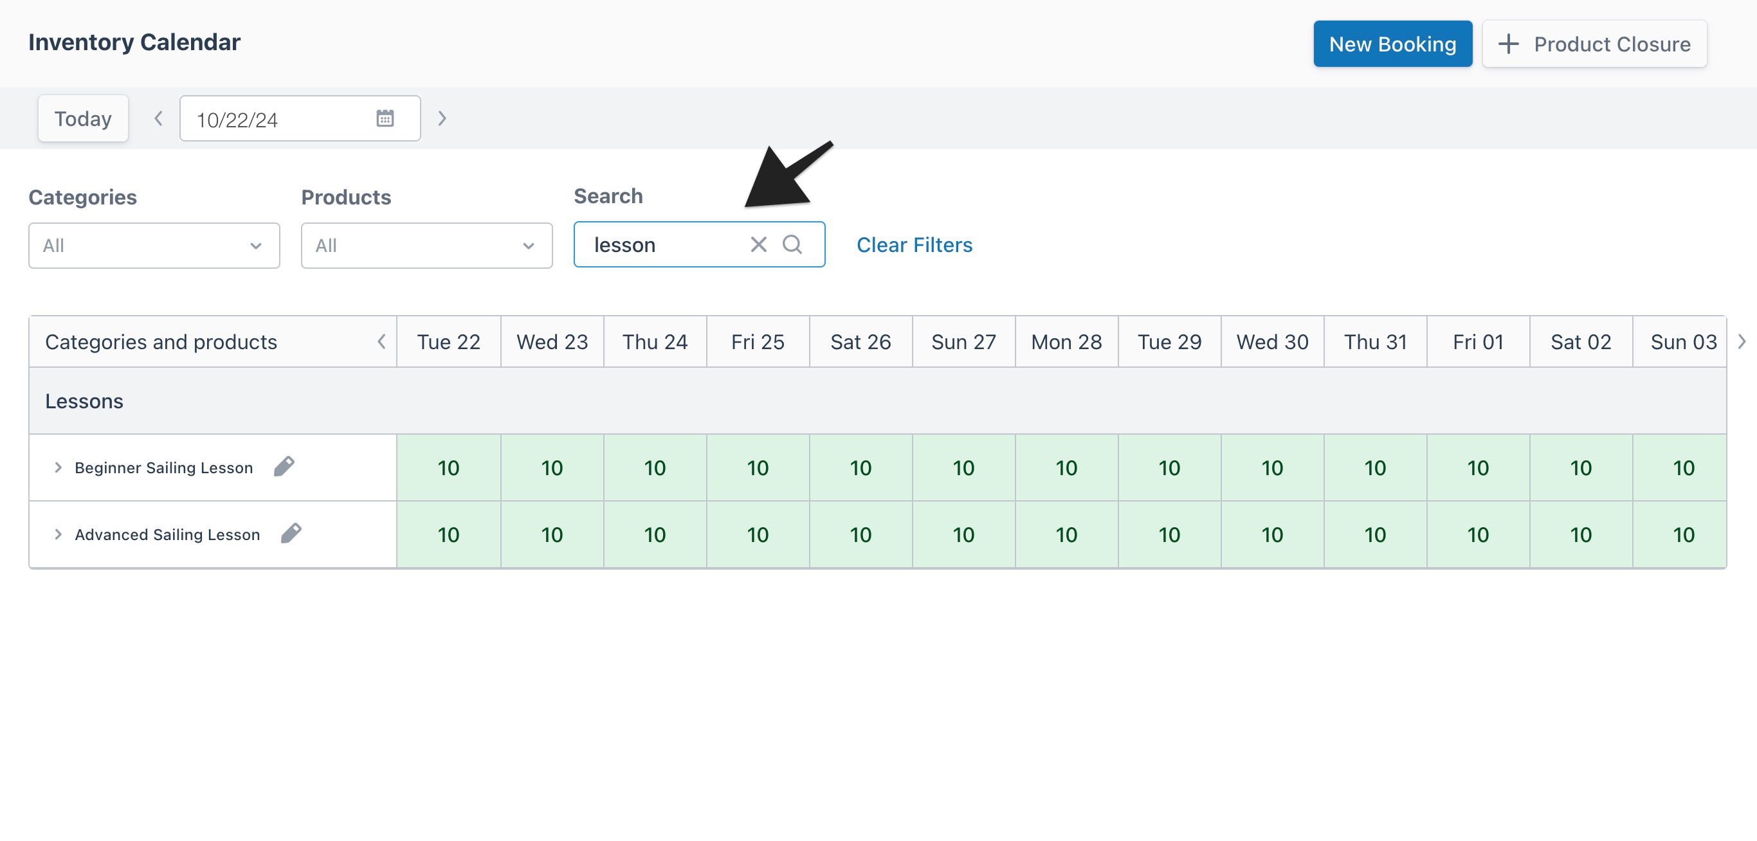Click the Mon 28 column header
Screen dimensions: 1757x841
point(1067,341)
